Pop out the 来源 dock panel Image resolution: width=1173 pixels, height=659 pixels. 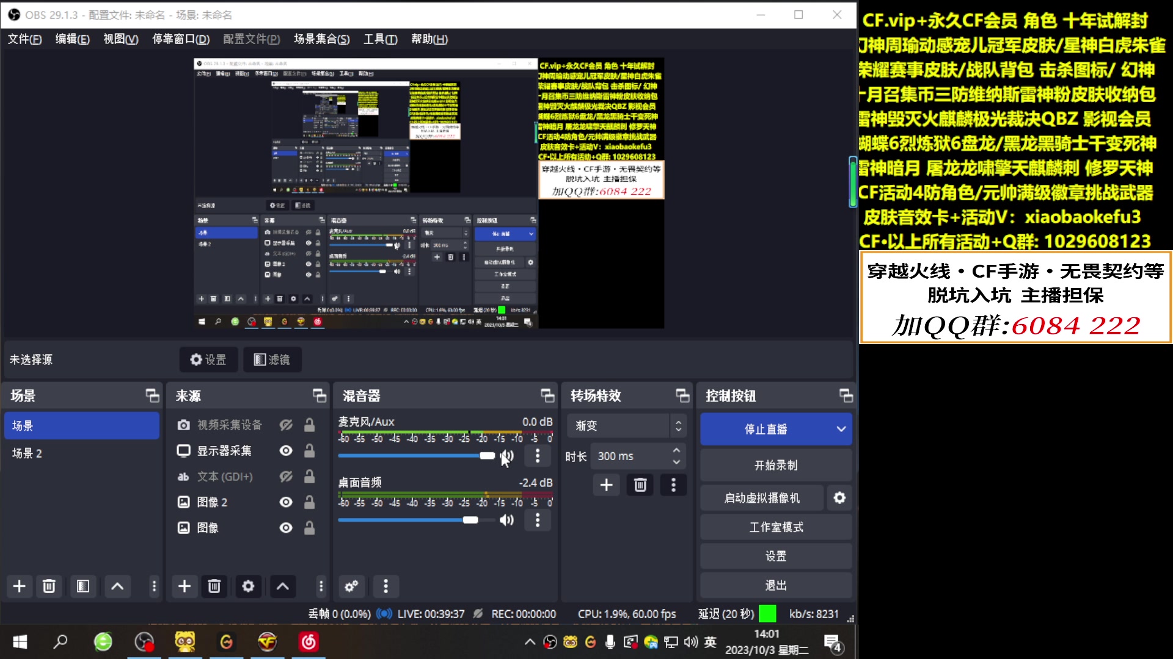click(x=319, y=395)
